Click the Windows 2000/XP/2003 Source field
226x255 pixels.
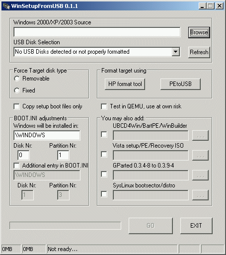pos(97,32)
